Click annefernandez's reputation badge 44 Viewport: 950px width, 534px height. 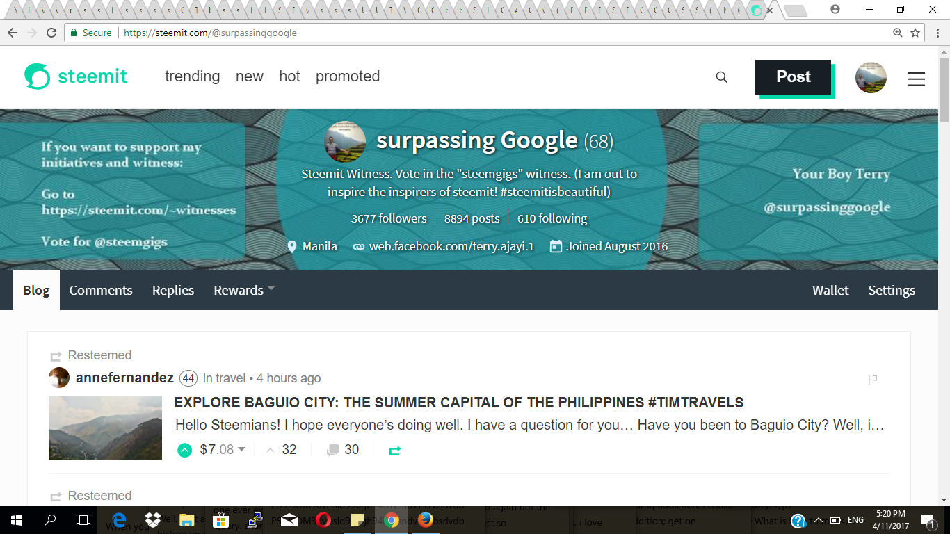(188, 378)
